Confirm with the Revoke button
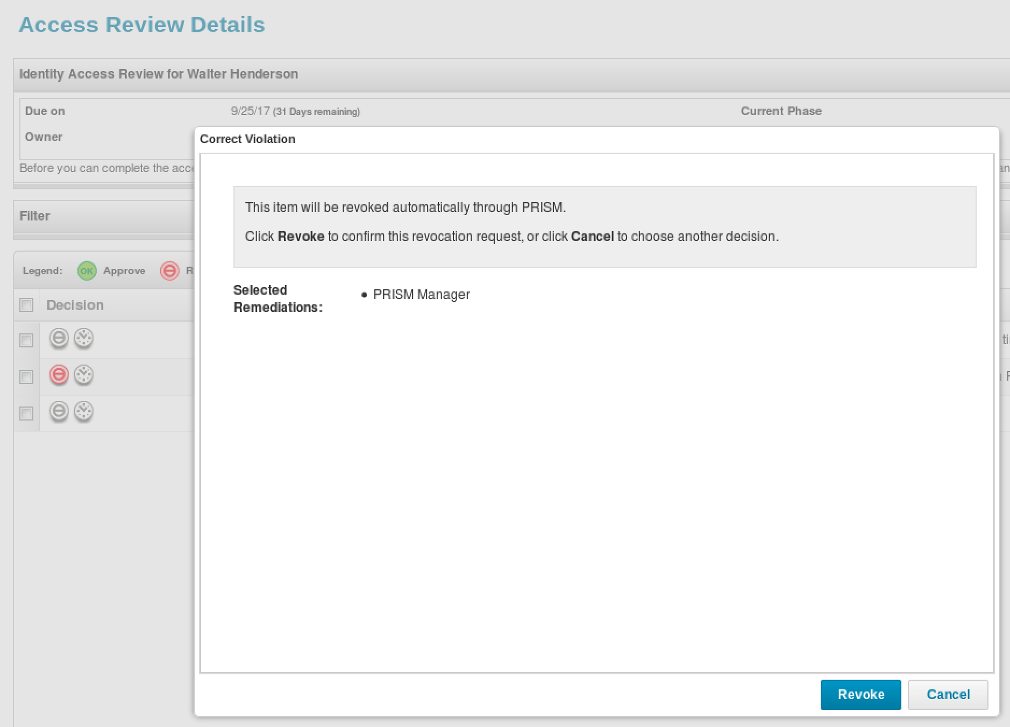The image size is (1010, 727). point(860,694)
